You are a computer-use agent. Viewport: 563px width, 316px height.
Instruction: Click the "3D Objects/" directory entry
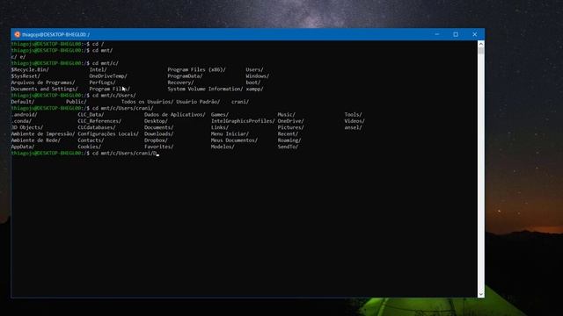pos(27,127)
